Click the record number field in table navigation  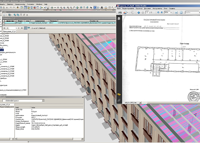[13, 28]
